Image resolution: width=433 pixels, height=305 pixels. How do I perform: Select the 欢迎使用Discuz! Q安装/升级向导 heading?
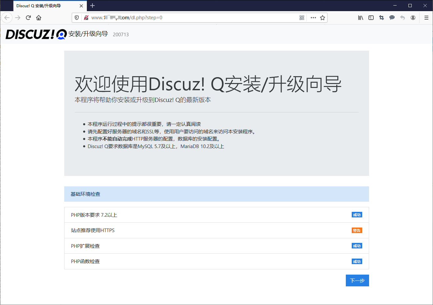click(208, 84)
